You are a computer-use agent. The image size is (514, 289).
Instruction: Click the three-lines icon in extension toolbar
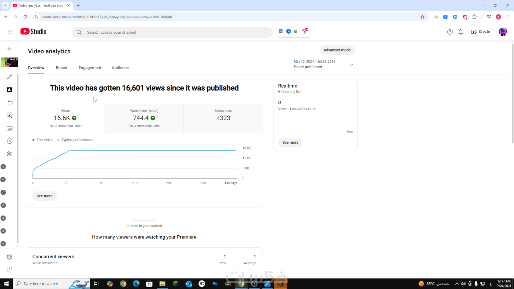295,31
